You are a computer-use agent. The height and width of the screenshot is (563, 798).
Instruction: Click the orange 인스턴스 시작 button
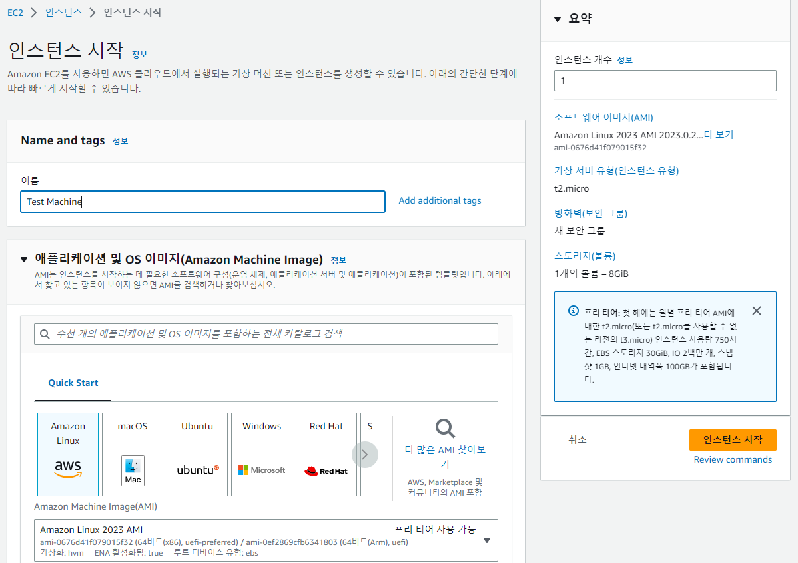(733, 440)
